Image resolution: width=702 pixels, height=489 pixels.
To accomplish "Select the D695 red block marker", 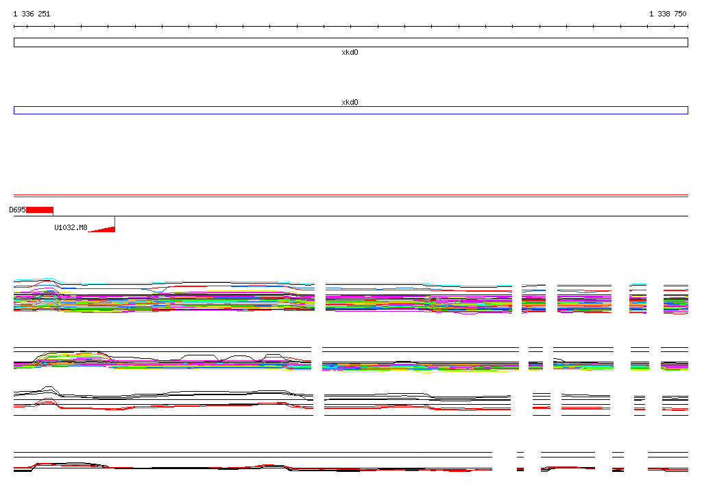I will (40, 210).
